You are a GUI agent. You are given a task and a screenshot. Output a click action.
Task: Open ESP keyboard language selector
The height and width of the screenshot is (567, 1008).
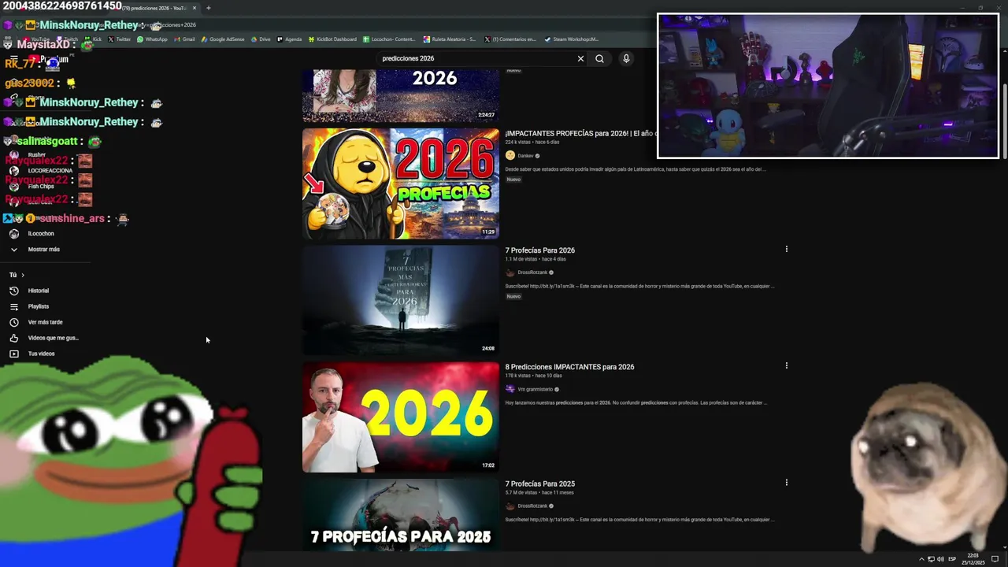click(x=952, y=559)
